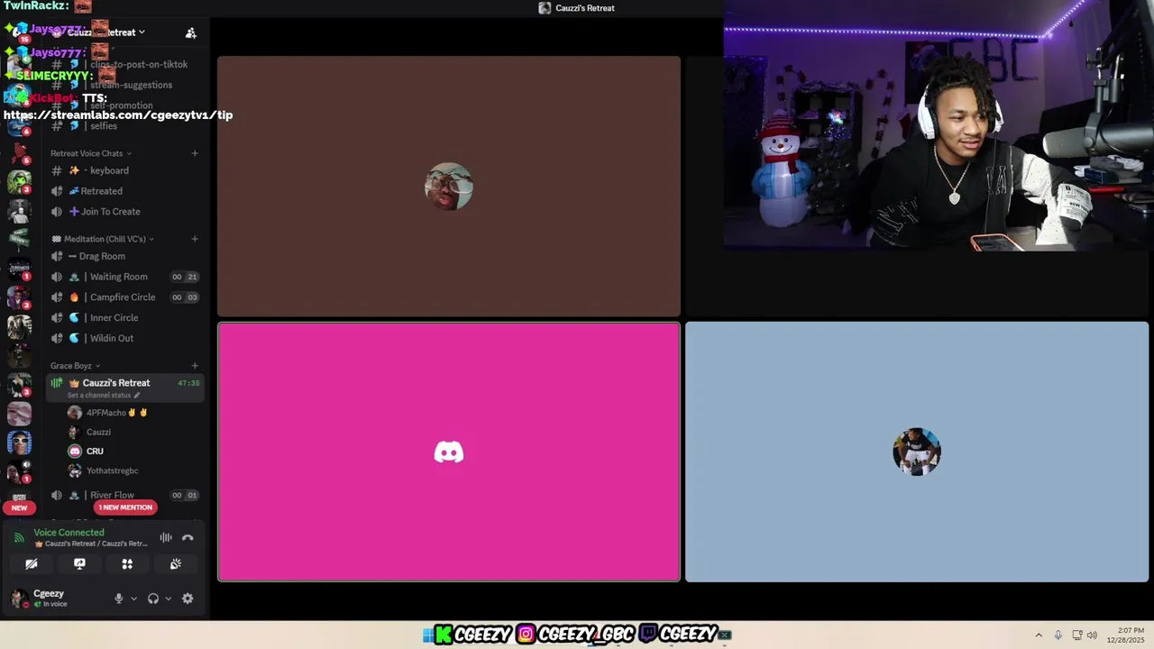Join the Retreated voice channel
The image size is (1154, 649).
[124, 191]
